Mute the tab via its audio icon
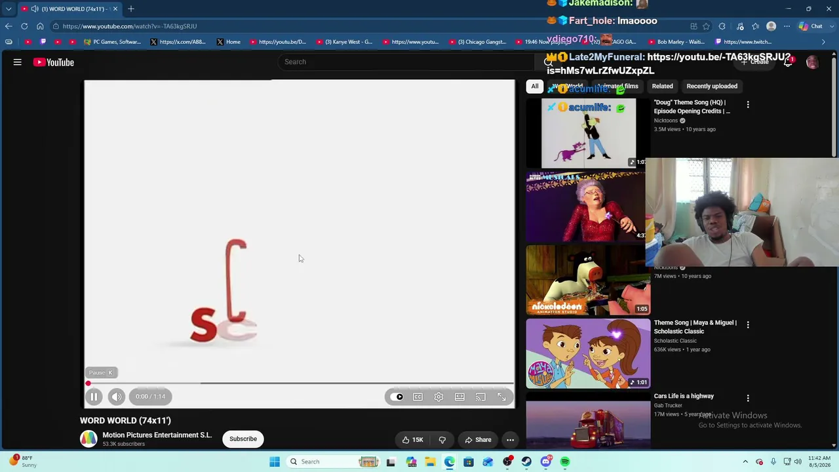The image size is (839, 472). point(34,9)
